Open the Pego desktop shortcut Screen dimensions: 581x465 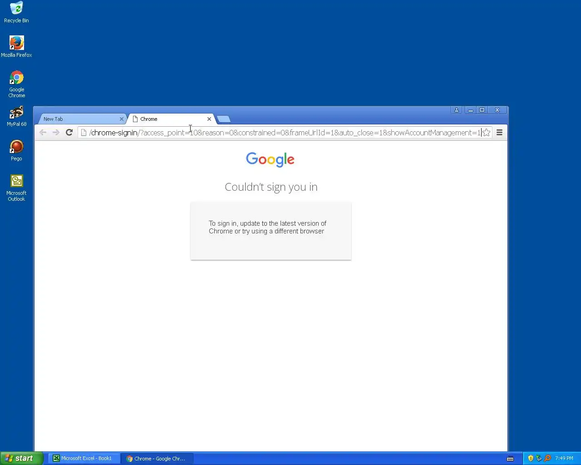(16, 151)
